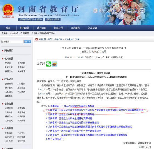Go to 文件通知 in the breadcrumb
This screenshot has width=154, height=149.
point(69,39)
